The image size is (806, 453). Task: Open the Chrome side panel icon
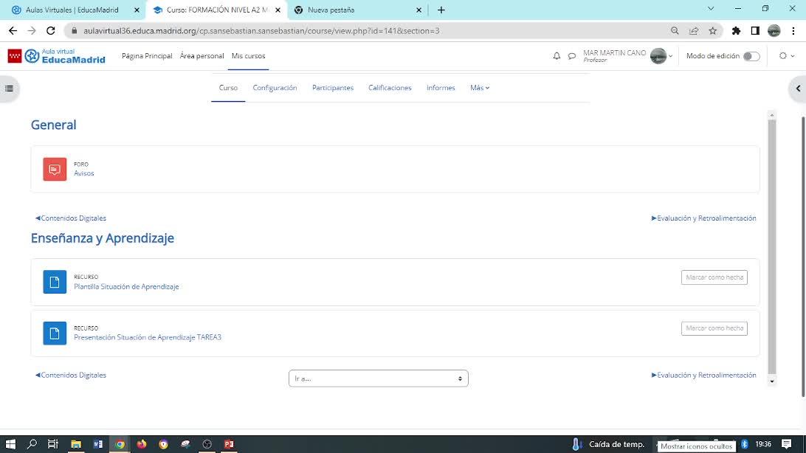755,31
